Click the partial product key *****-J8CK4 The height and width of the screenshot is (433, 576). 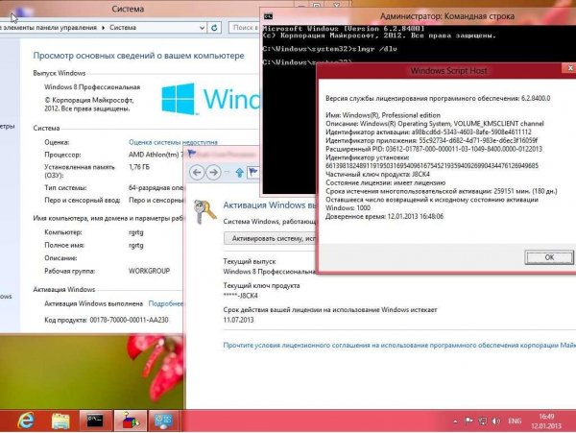coord(241,296)
